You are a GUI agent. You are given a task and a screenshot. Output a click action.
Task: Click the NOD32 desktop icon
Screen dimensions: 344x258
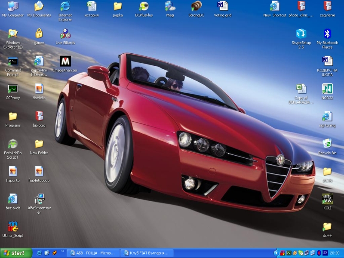tap(327, 89)
